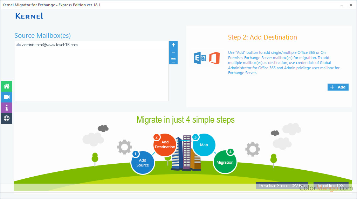Minimize the Kernel Migrator window
This screenshot has height=199, width=357.
[341, 5]
